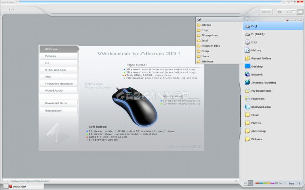The width and height of the screenshot is (305, 190).
Task: Select the split two-panel layout icon
Action: pos(293,12)
